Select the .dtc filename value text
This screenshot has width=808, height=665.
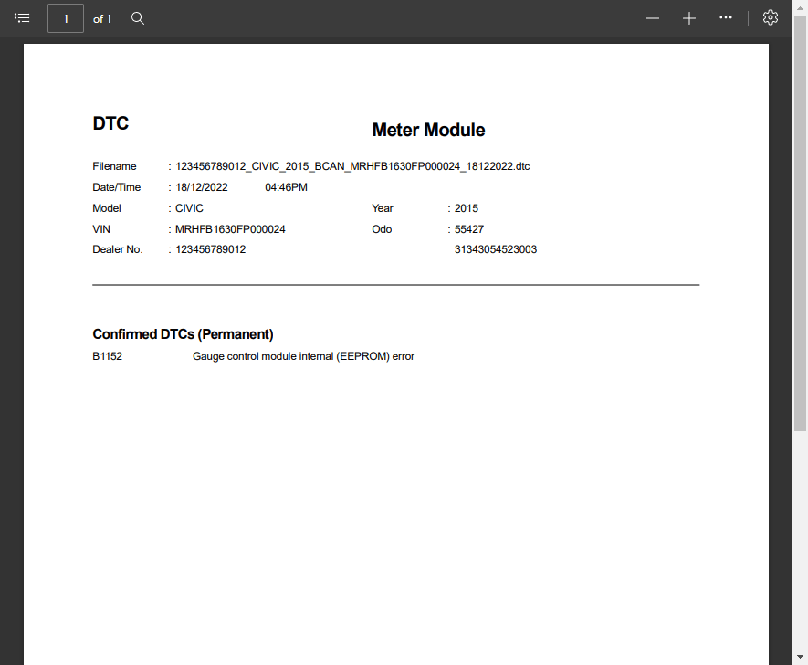click(352, 166)
